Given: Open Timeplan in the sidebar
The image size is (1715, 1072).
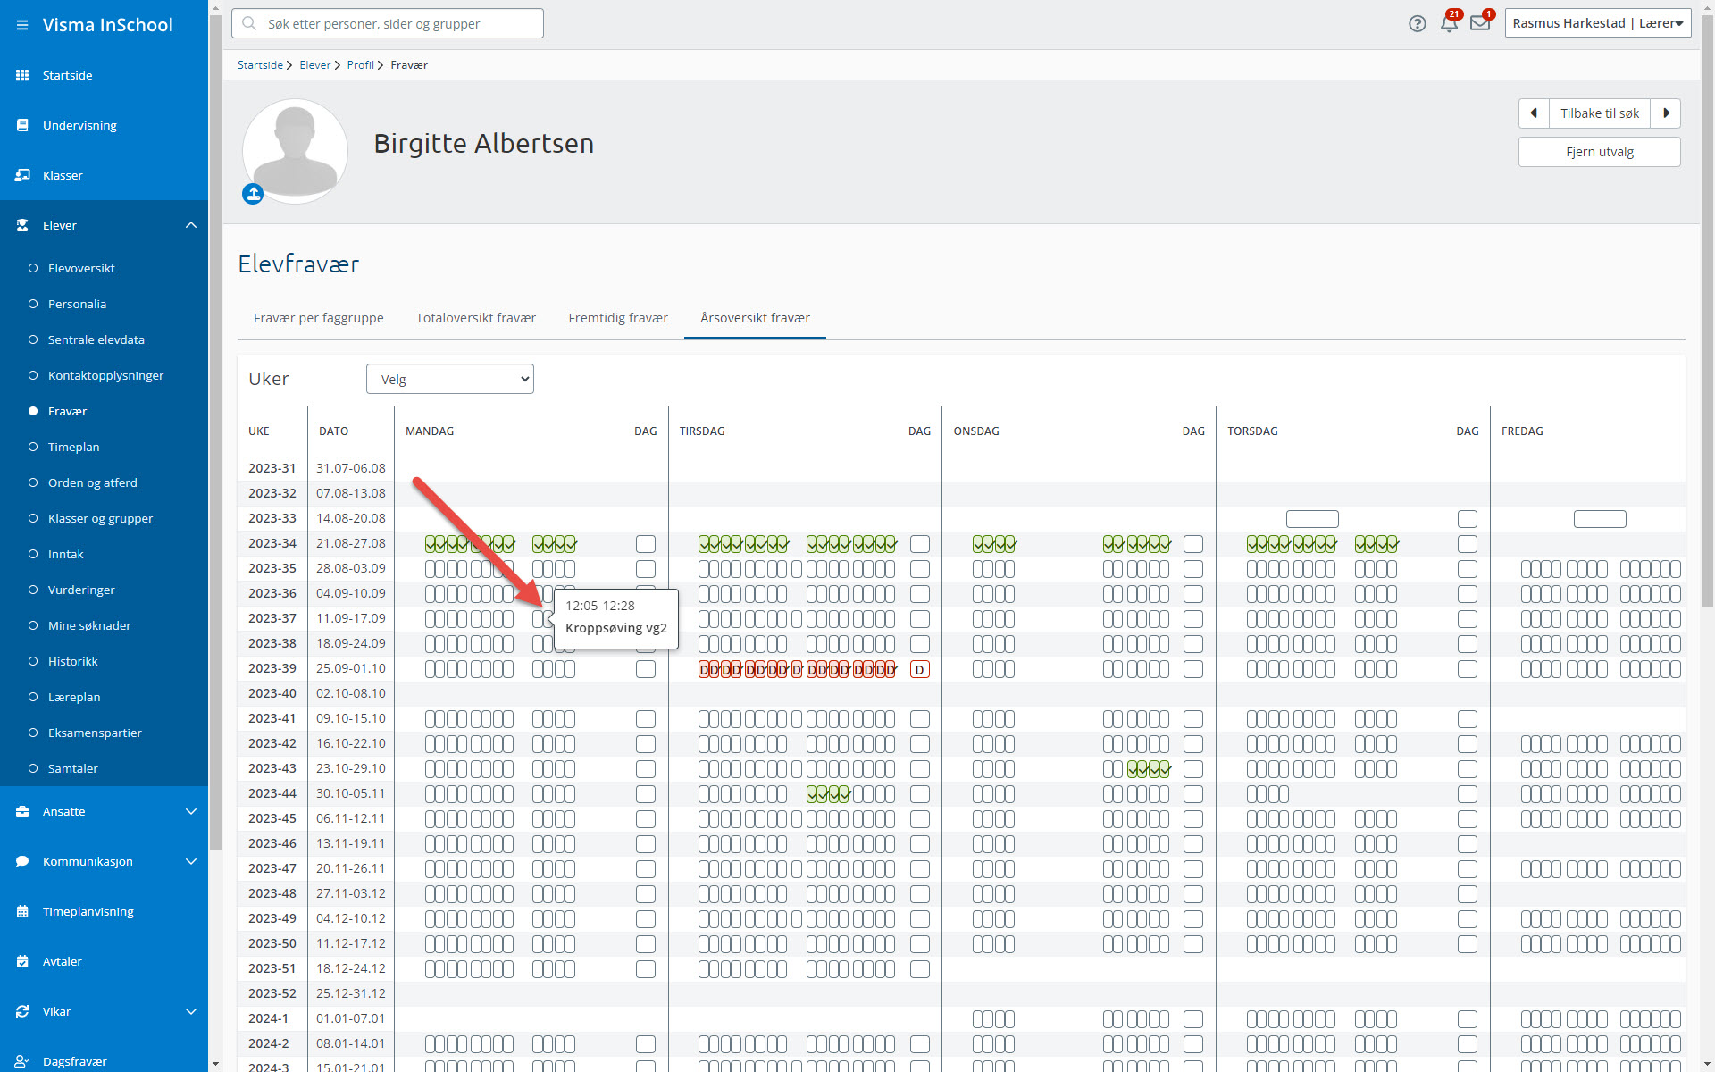Looking at the screenshot, I should coord(74,447).
